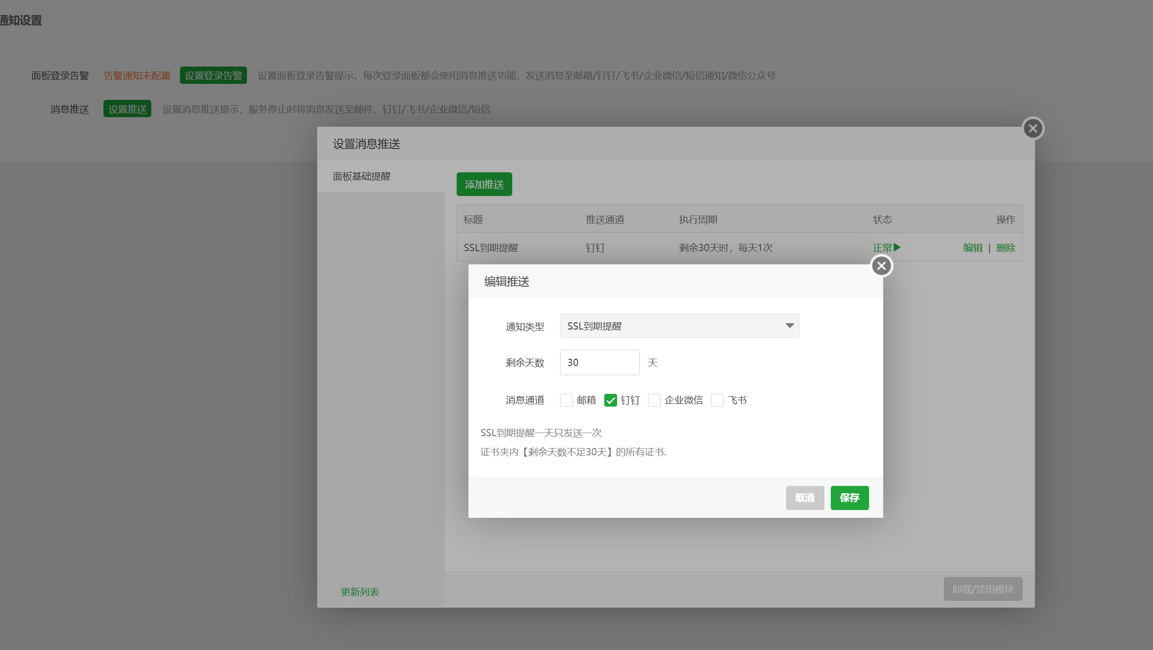Viewport: 1153px width, 650px height.
Task: Save the push settings with 保存 button
Action: coord(849,498)
